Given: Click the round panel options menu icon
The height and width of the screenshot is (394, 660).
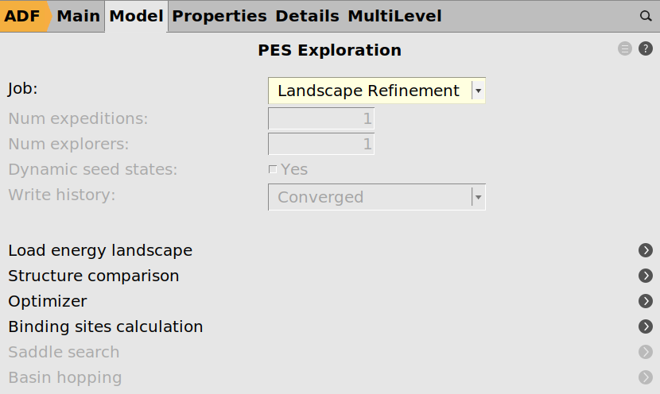Looking at the screenshot, I should pos(625,49).
